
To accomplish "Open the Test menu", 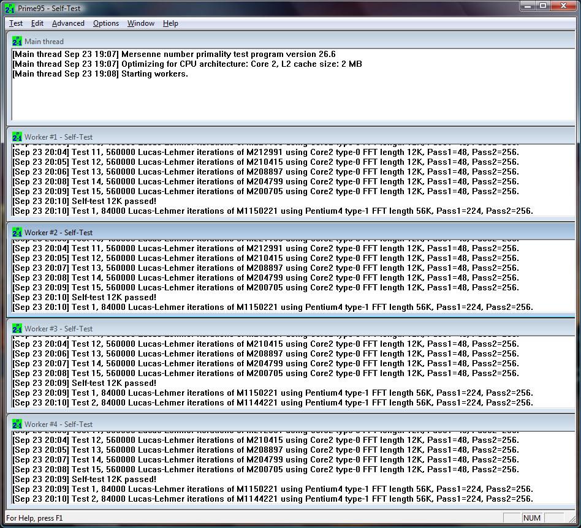I will (16, 23).
